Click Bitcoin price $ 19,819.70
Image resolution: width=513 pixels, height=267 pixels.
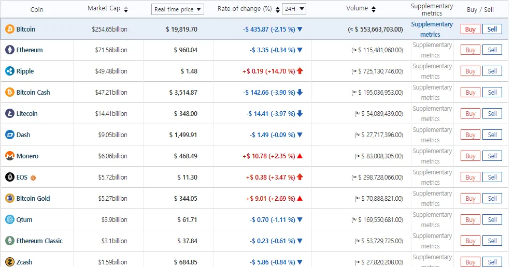coord(181,29)
